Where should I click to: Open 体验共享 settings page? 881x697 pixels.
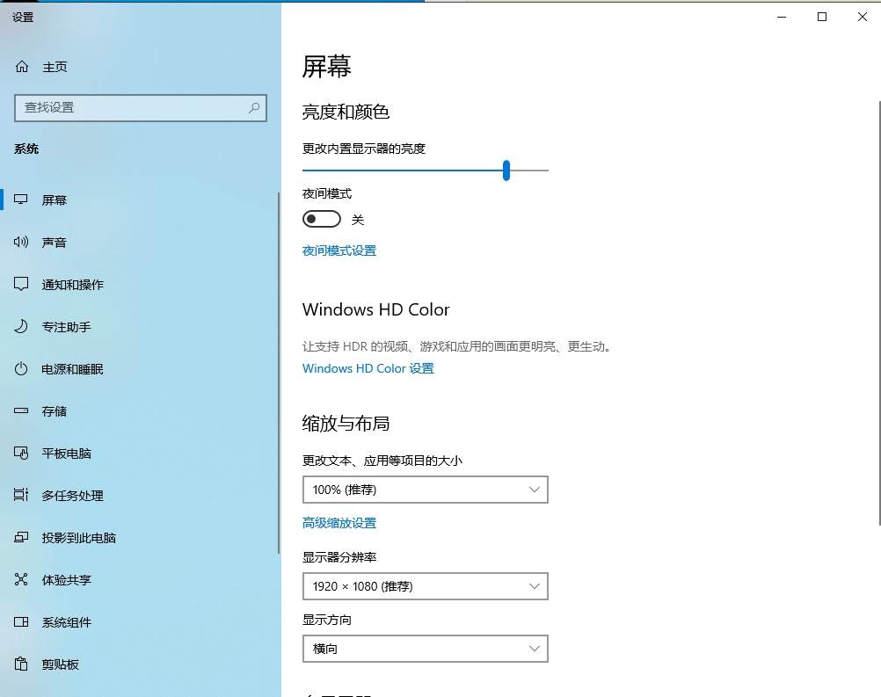click(x=66, y=580)
